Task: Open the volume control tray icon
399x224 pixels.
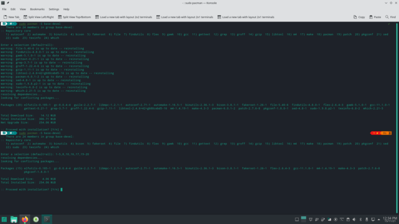Action: coord(354,220)
